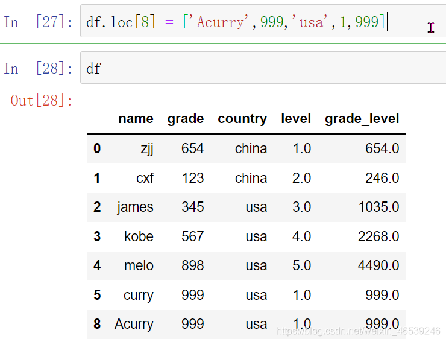Click 'china' in the zjj row
The image size is (446, 342).
click(x=251, y=148)
